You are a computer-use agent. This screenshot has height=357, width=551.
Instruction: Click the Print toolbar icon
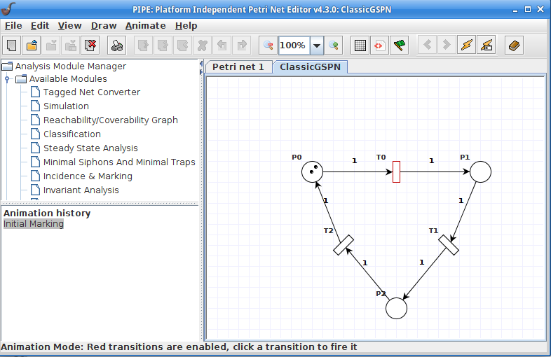tap(117, 45)
